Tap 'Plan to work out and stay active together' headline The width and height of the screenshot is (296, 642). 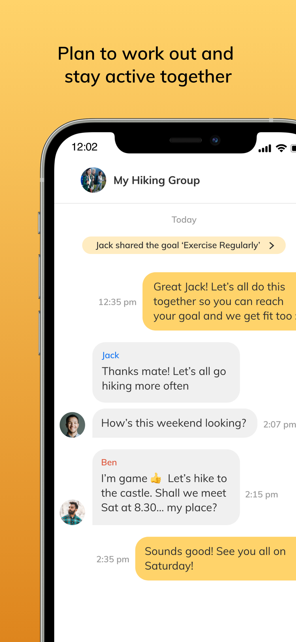(146, 65)
